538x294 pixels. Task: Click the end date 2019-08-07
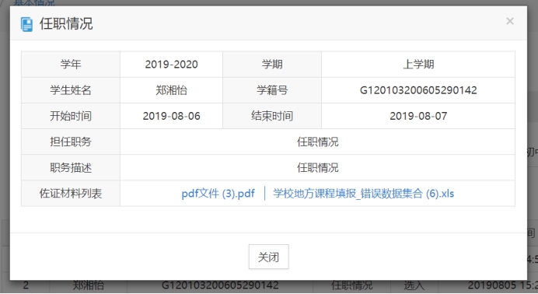pos(418,116)
